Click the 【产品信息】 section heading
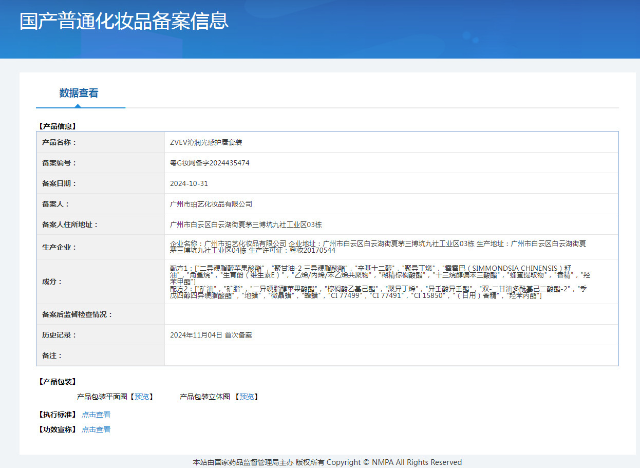 click(57, 126)
